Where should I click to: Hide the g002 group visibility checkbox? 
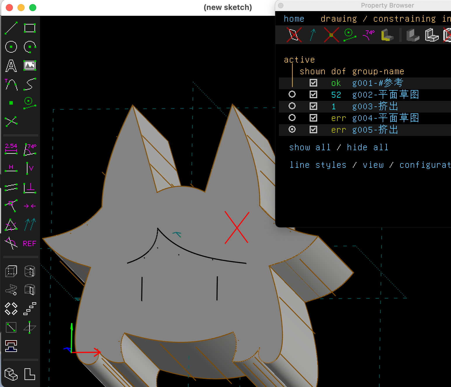coord(313,94)
